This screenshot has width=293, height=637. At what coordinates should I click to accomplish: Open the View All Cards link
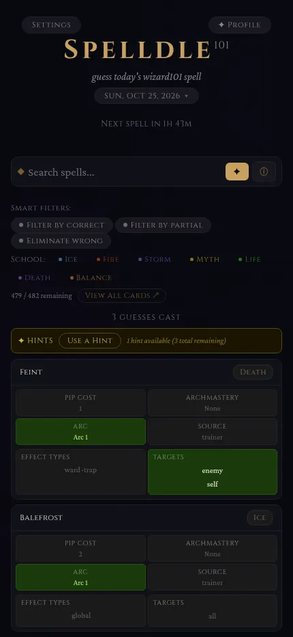click(x=122, y=295)
